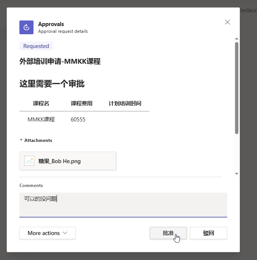Open the More actions dropdown
The width and height of the screenshot is (257, 260).
tap(47, 233)
